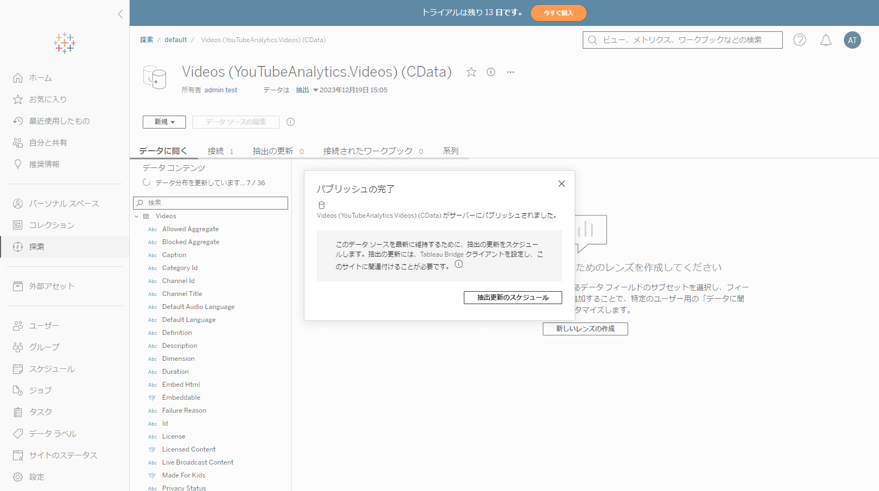Select the Allowed Aggregate field

click(190, 229)
